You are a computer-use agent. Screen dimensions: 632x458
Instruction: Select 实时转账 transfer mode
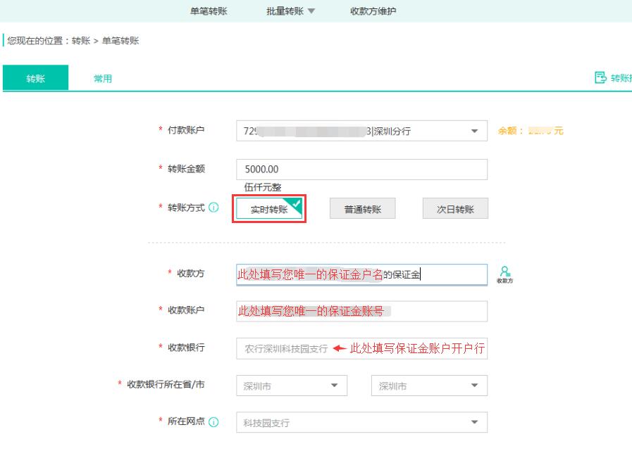(x=269, y=210)
